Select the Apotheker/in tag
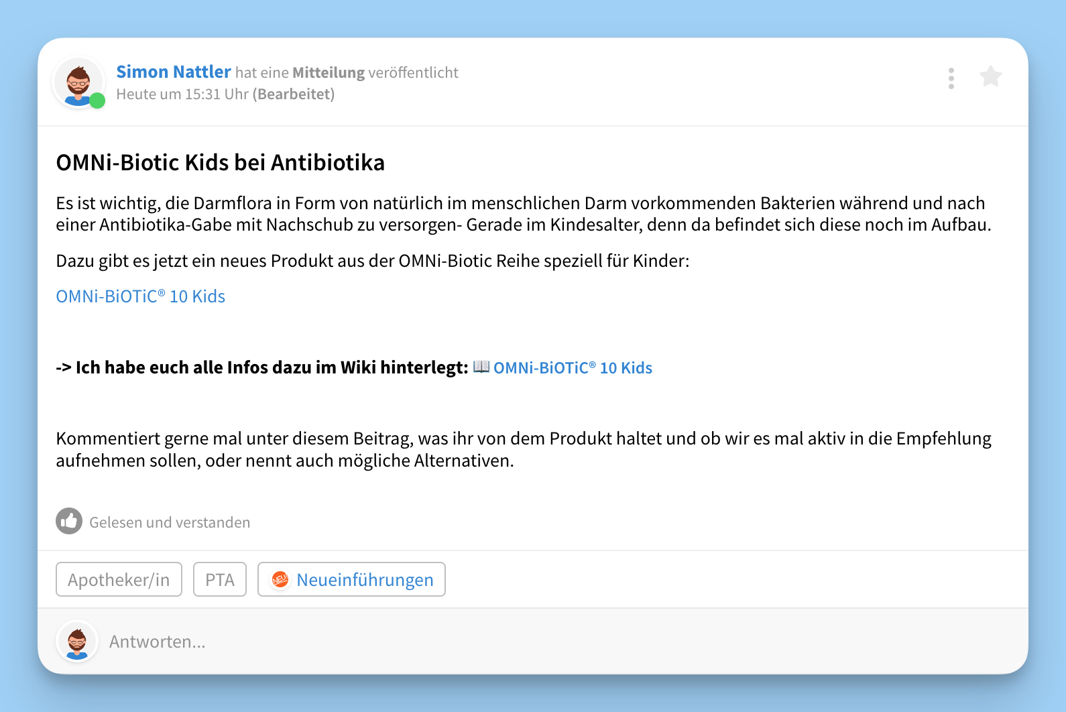Viewport: 1066px width, 712px height. click(x=119, y=579)
